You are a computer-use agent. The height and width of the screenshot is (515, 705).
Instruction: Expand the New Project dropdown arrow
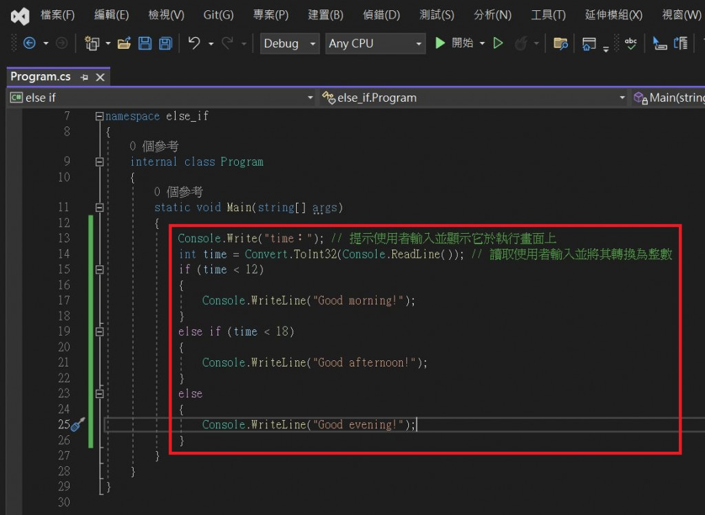[108, 43]
